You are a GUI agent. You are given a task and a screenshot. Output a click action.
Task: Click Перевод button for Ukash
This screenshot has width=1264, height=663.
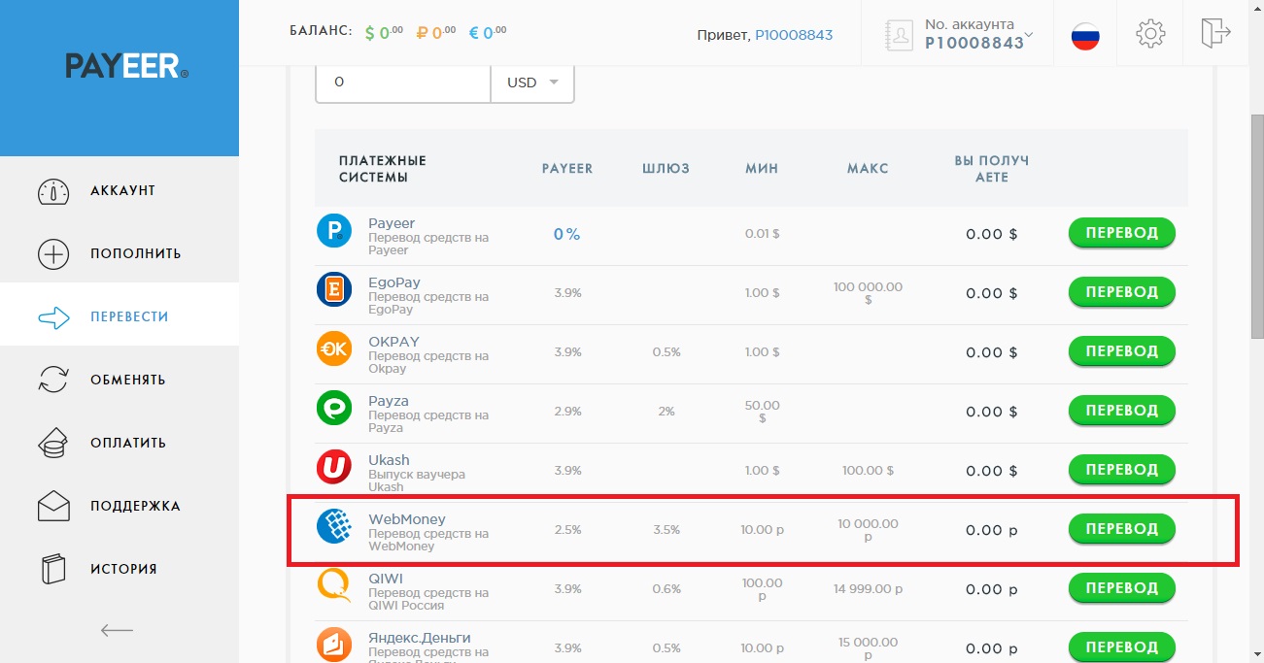[1122, 470]
